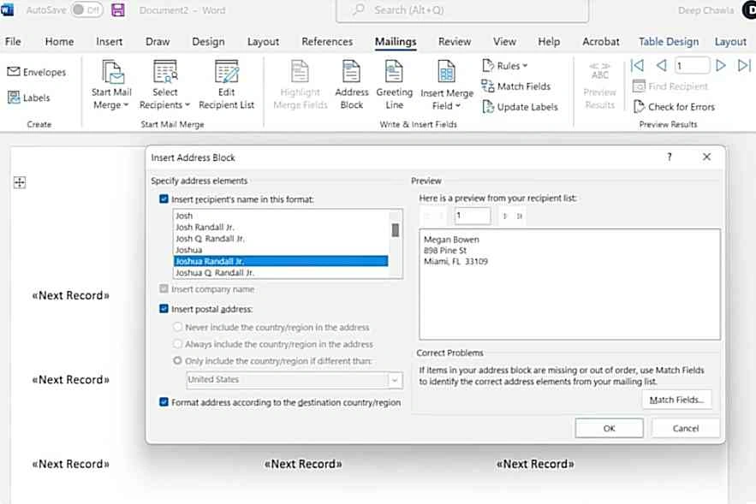Screen dimensions: 756x504
Task: Go to next record in ribbon
Action: (720, 65)
